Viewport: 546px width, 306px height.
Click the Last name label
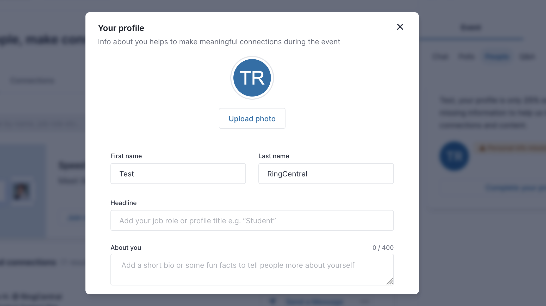(274, 156)
